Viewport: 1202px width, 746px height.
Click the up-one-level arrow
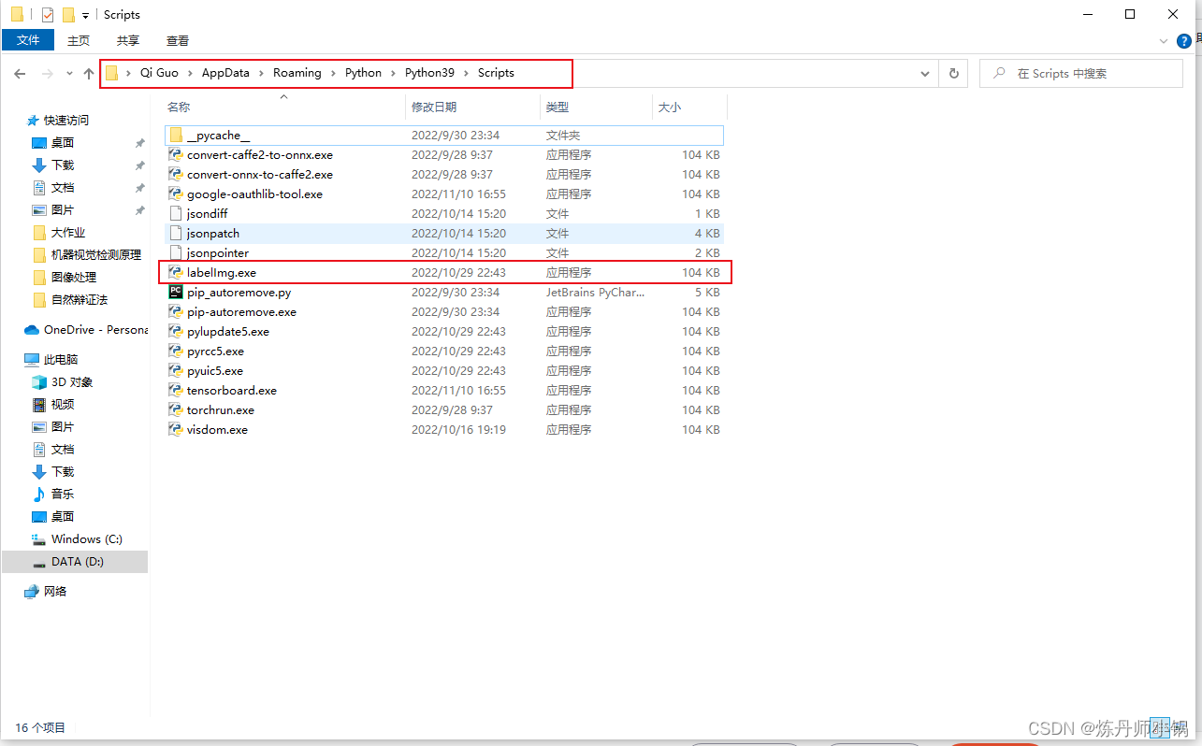point(89,72)
